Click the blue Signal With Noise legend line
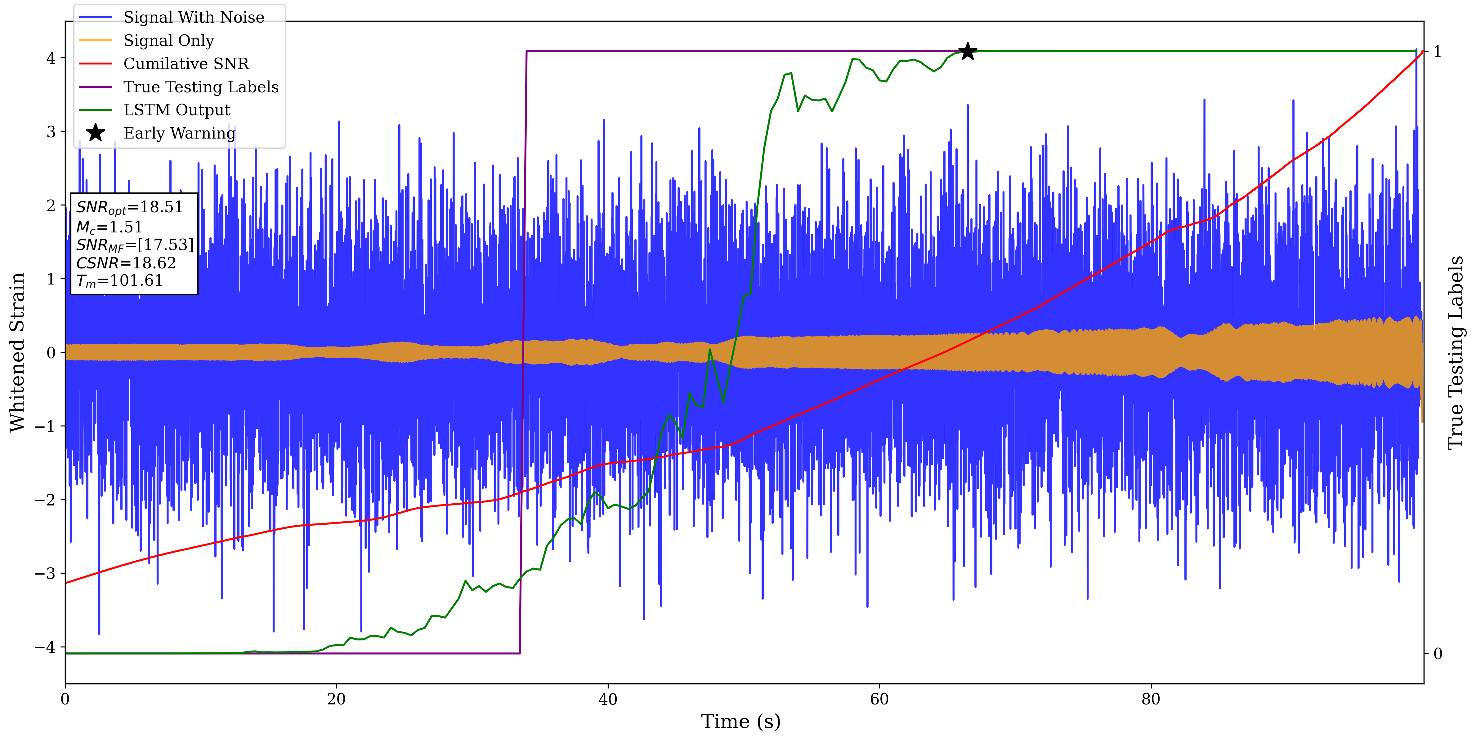The width and height of the screenshot is (1476, 741). coord(95,17)
